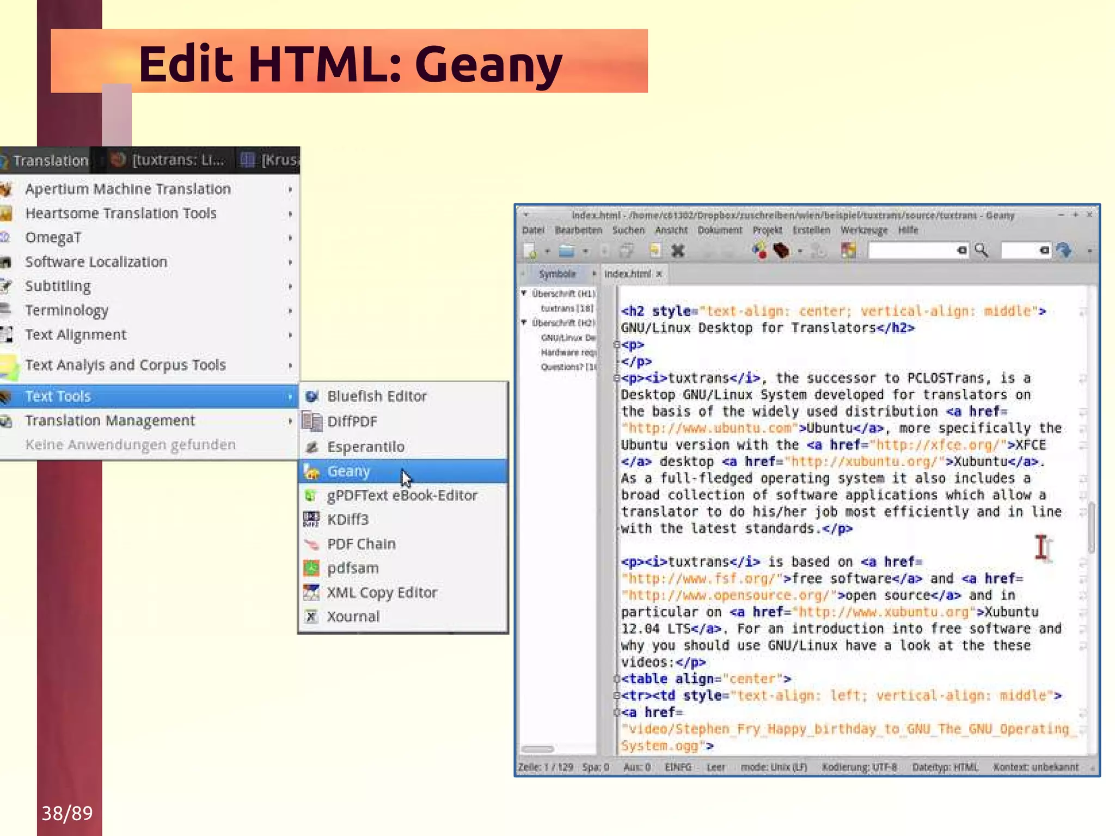
Task: Click the open folder icon in Geany
Action: click(x=567, y=251)
